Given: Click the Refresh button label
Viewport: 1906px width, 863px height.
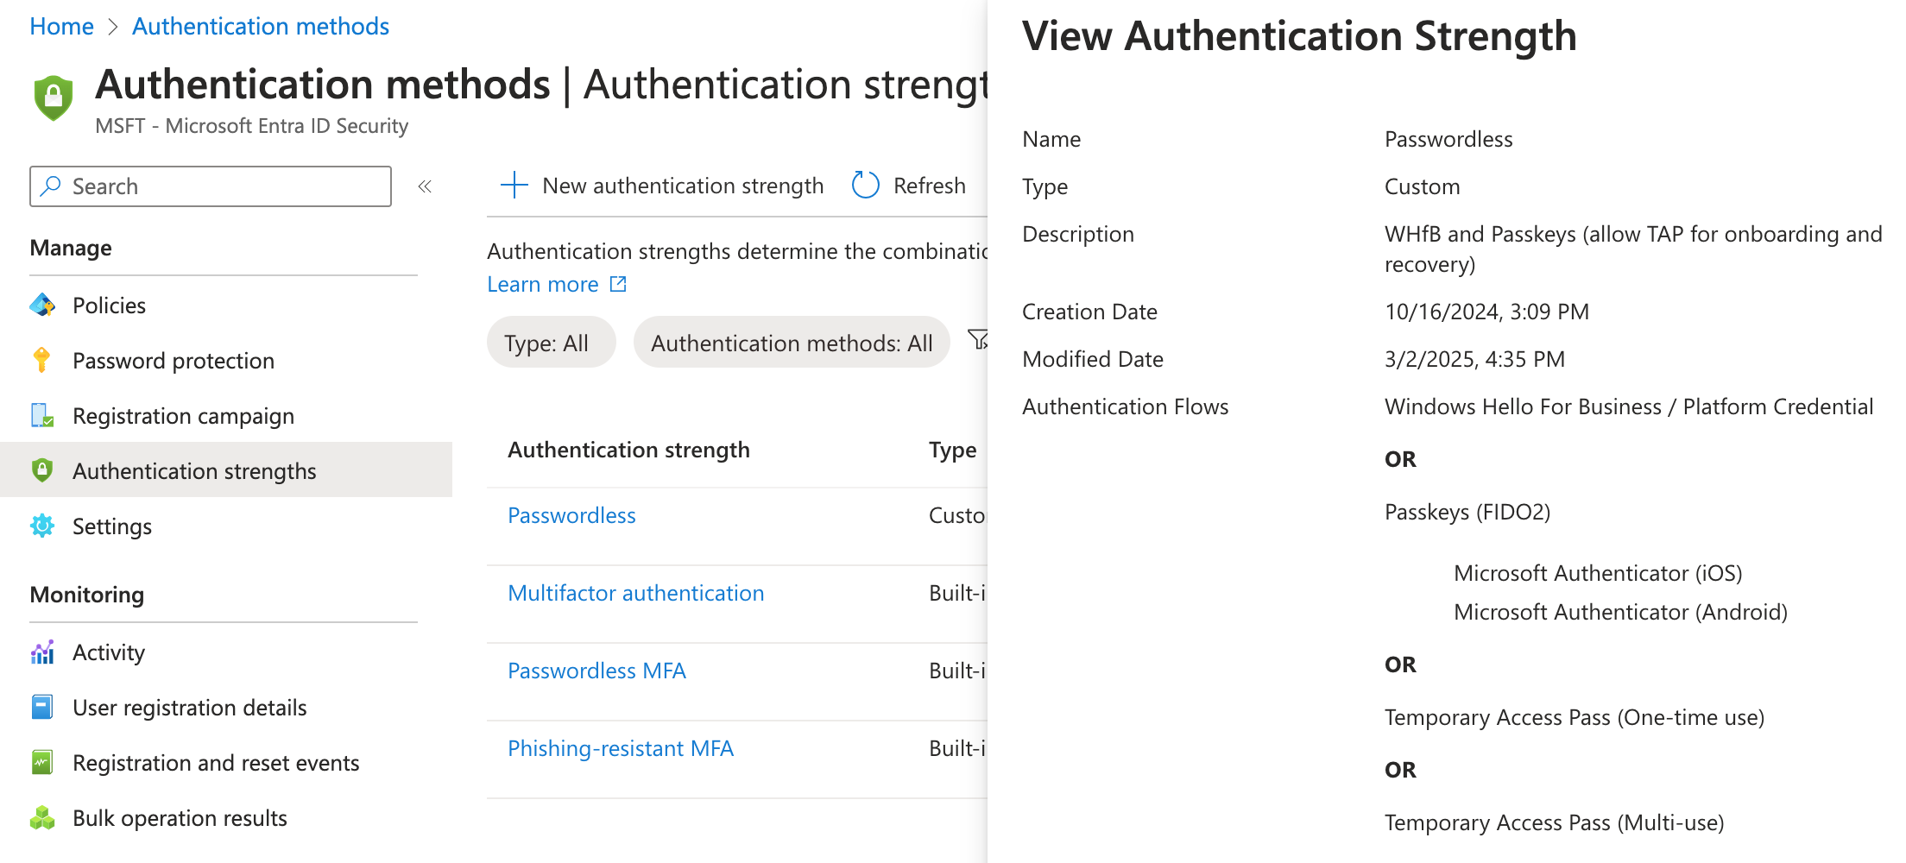Looking at the screenshot, I should 929,186.
